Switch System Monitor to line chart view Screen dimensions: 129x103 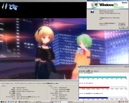point(87,71)
